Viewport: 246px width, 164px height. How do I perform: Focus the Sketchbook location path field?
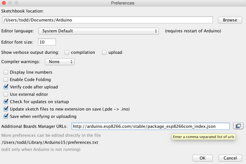(108, 20)
